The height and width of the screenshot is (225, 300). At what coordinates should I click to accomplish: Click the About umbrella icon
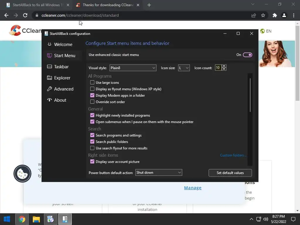click(49, 100)
